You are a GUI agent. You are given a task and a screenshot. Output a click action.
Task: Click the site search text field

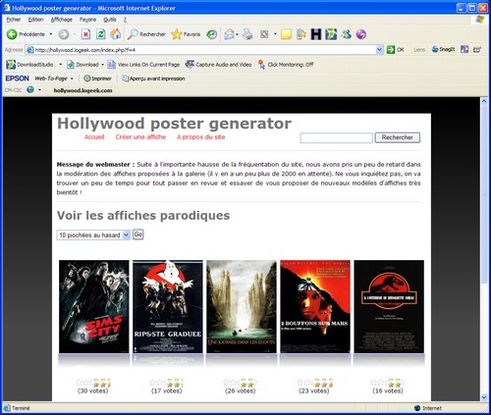(x=336, y=137)
